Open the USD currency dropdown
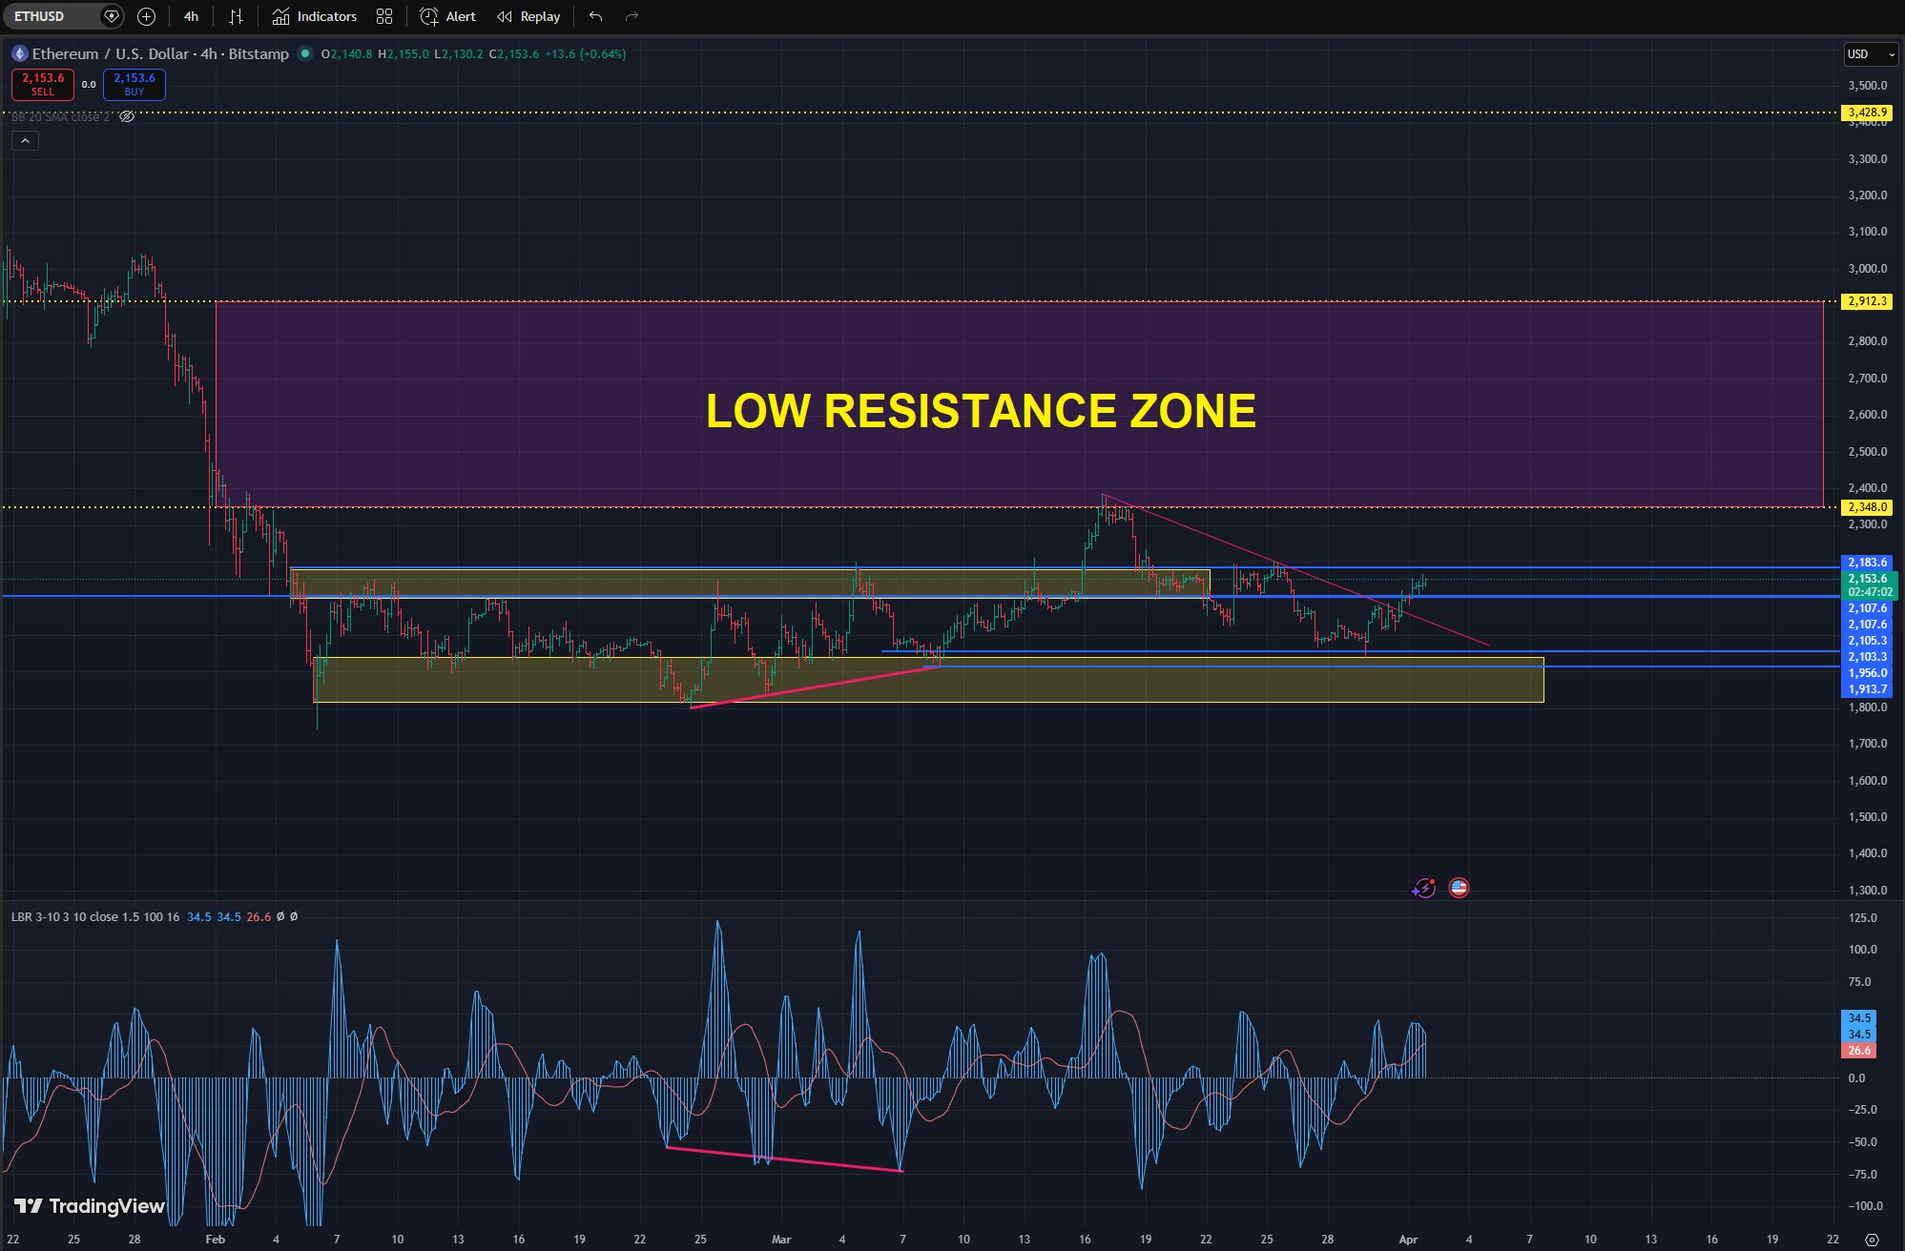This screenshot has height=1251, width=1905. pyautogui.click(x=1870, y=54)
